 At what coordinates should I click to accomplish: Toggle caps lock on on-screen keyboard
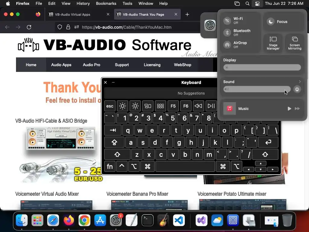(114, 142)
